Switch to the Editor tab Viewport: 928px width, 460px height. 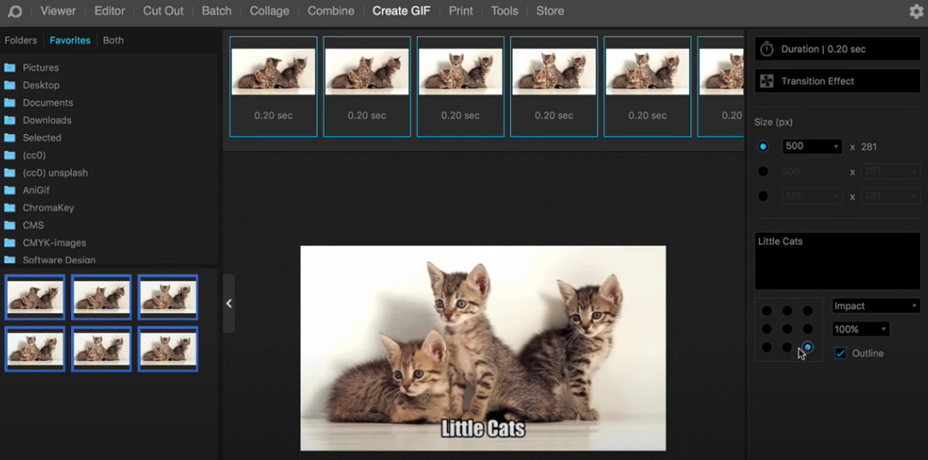pyautogui.click(x=109, y=11)
